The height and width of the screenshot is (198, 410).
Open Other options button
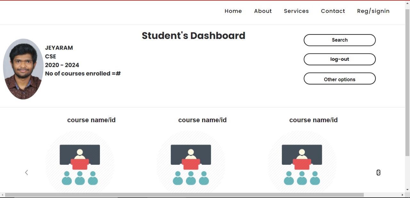[340, 79]
